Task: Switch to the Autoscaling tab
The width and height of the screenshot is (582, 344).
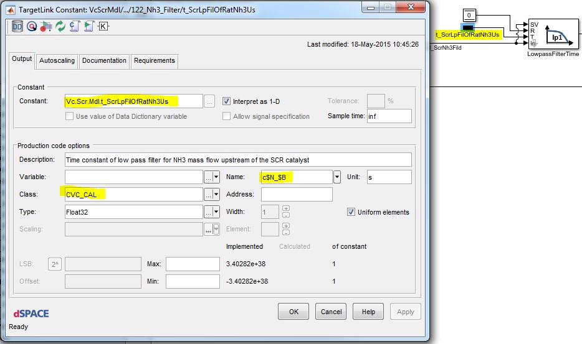Action: (x=57, y=60)
